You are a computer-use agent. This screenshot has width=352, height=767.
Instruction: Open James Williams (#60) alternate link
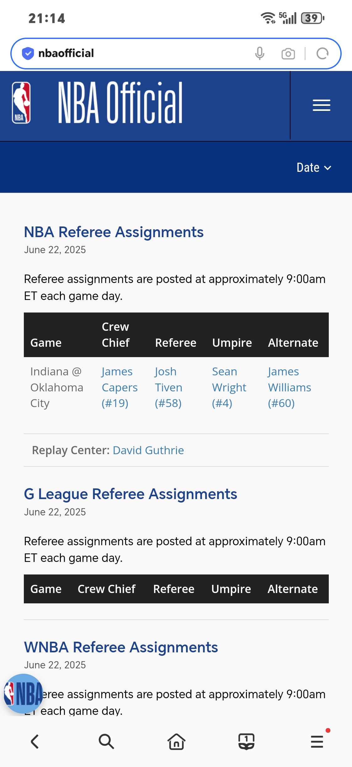click(289, 387)
